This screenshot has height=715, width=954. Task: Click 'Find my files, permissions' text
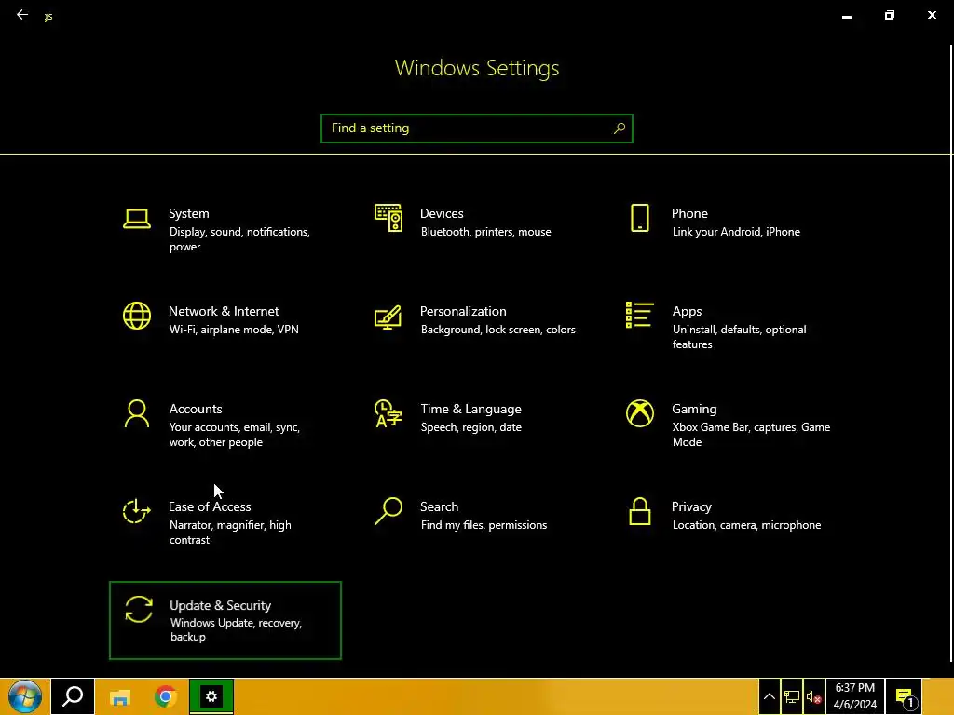[x=484, y=525]
